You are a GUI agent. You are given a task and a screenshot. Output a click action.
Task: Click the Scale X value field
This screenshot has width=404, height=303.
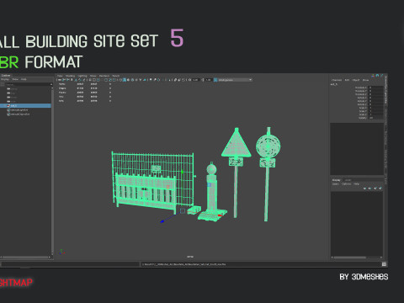[376, 108]
